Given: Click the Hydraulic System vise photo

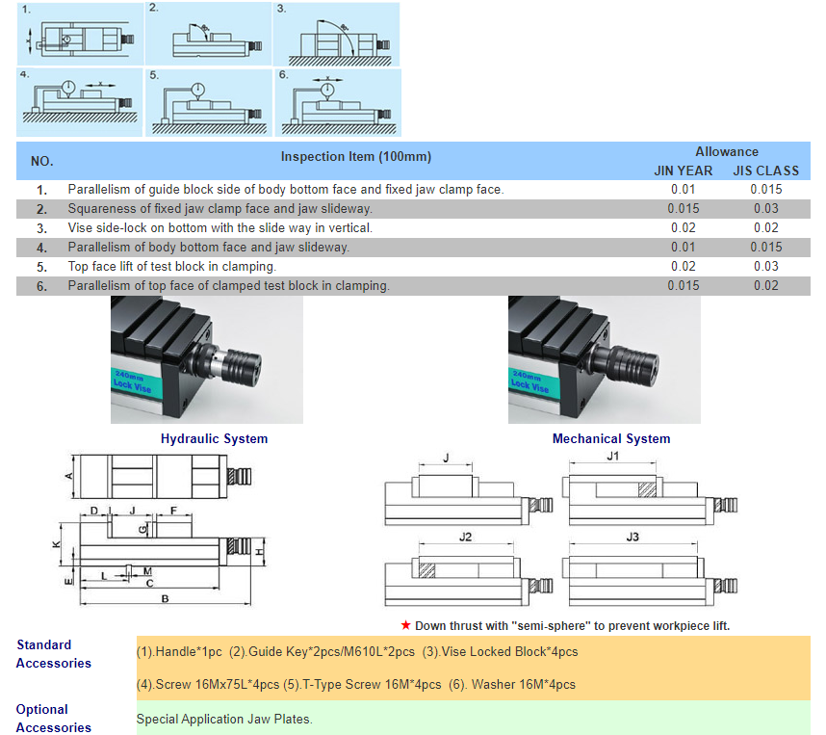Looking at the screenshot, I should coord(207,359).
